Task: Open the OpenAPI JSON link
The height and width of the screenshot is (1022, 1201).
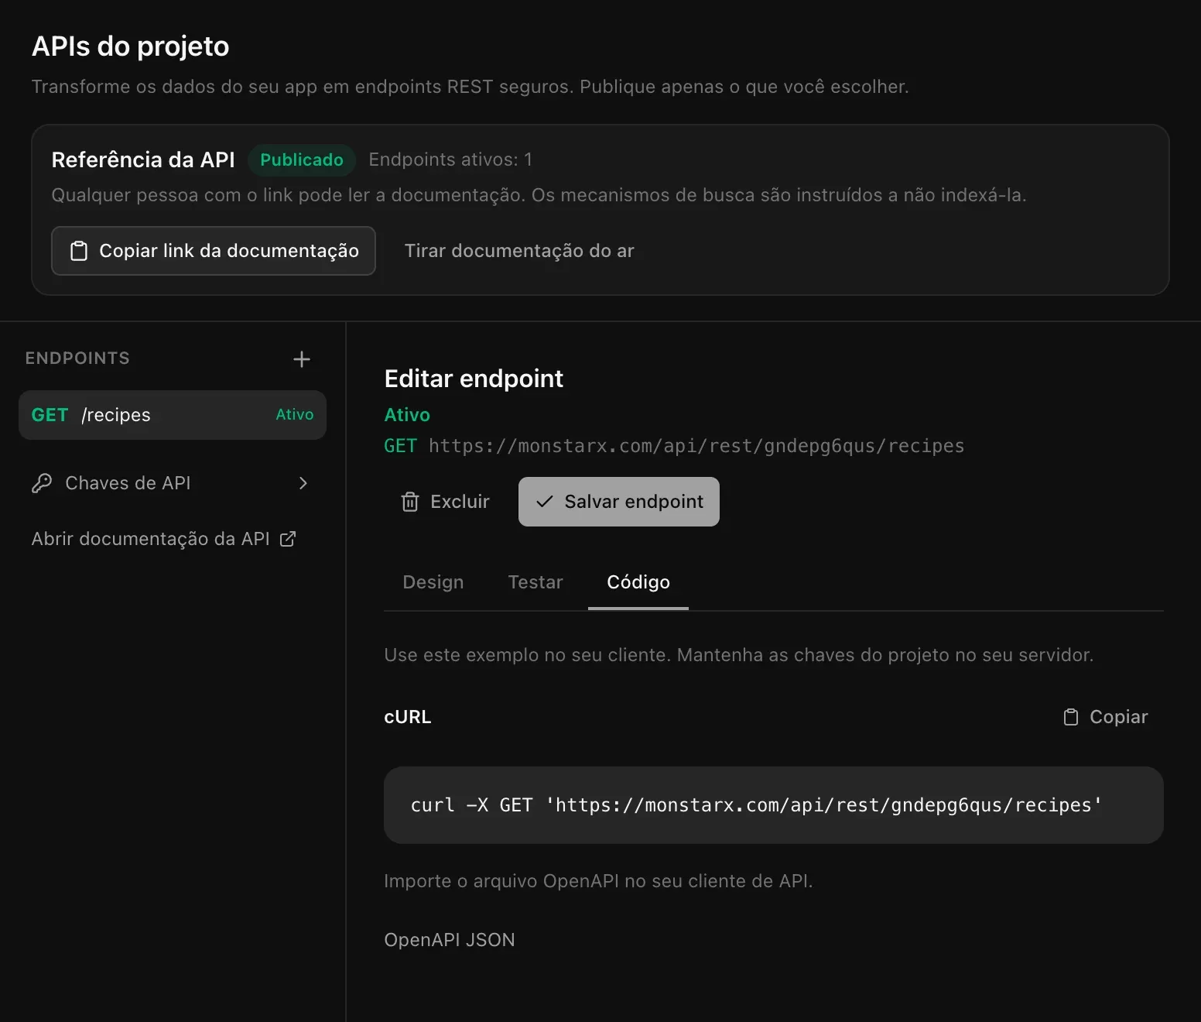Action: pos(450,940)
